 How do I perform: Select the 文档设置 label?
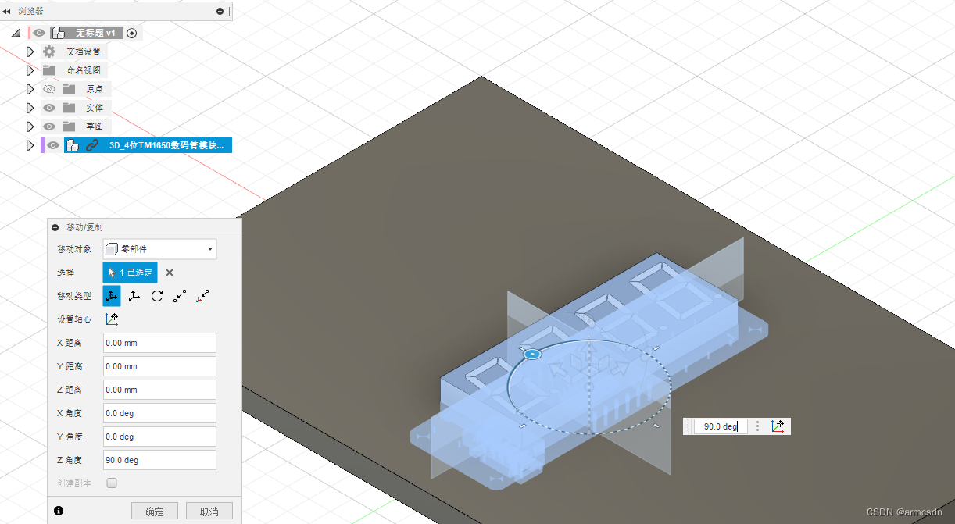tap(84, 52)
